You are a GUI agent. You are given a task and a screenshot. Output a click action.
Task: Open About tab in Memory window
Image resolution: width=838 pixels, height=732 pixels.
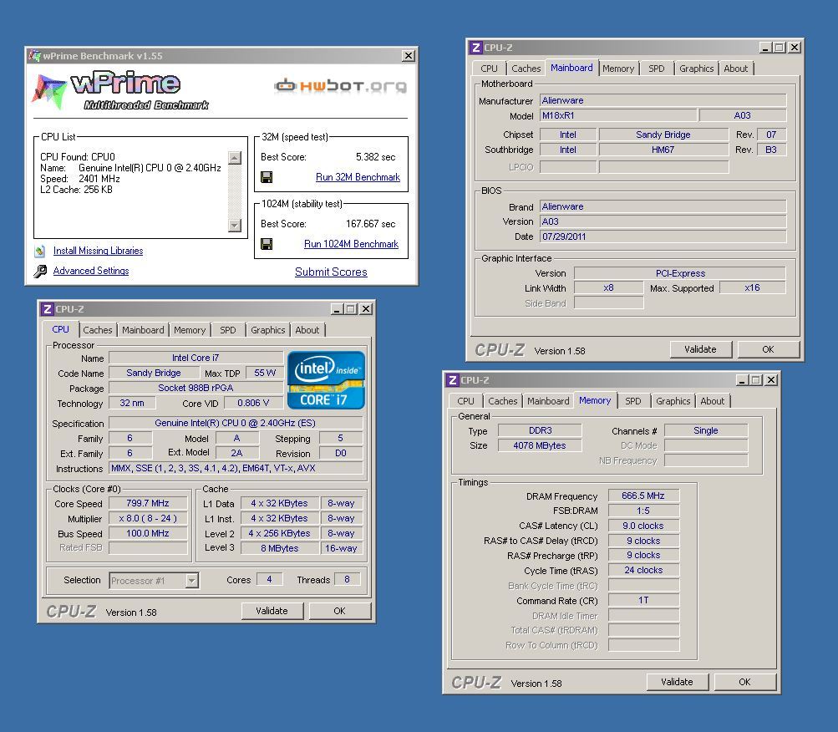click(x=713, y=401)
